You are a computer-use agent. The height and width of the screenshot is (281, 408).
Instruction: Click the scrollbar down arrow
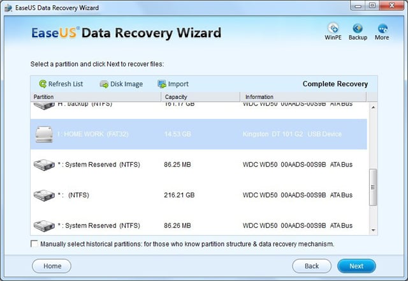tap(373, 230)
